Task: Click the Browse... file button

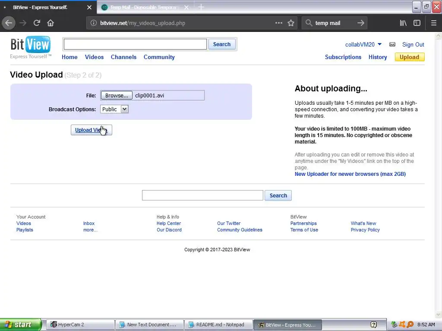Action: click(117, 95)
